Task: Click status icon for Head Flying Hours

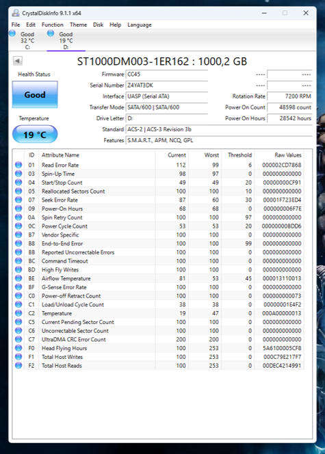Action: coord(18,347)
